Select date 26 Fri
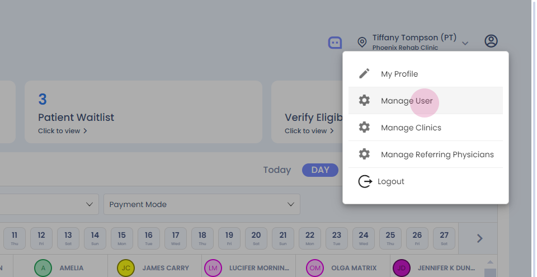The height and width of the screenshot is (277, 537). 417,238
